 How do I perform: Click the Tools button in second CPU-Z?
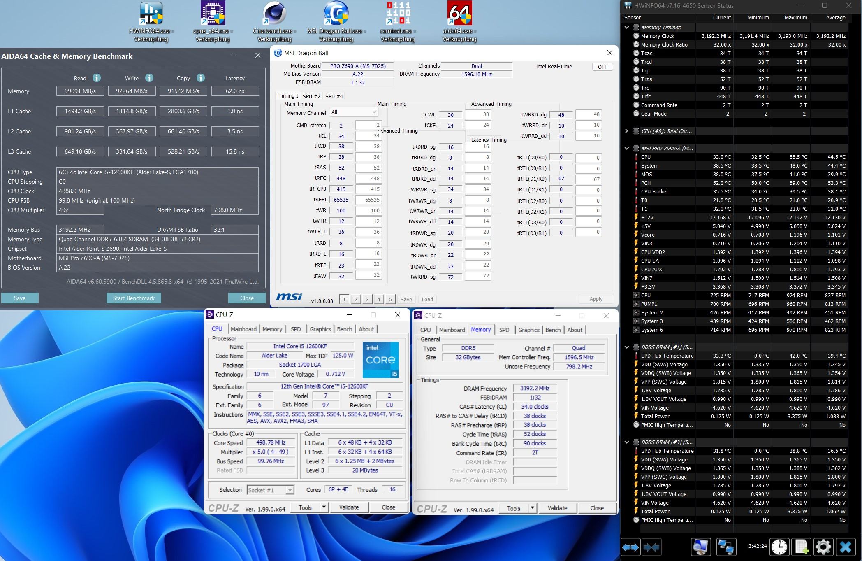(514, 508)
